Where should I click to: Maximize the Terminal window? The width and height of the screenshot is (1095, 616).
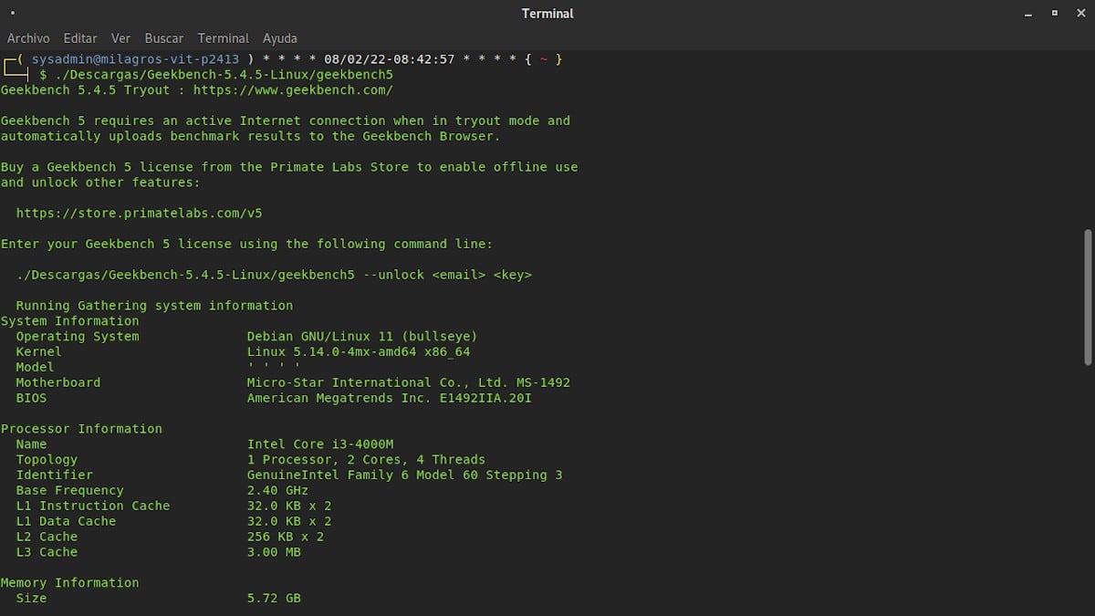(1055, 14)
